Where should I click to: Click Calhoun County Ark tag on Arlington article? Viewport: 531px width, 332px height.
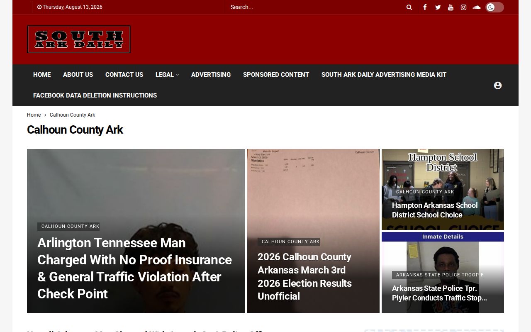(68, 227)
